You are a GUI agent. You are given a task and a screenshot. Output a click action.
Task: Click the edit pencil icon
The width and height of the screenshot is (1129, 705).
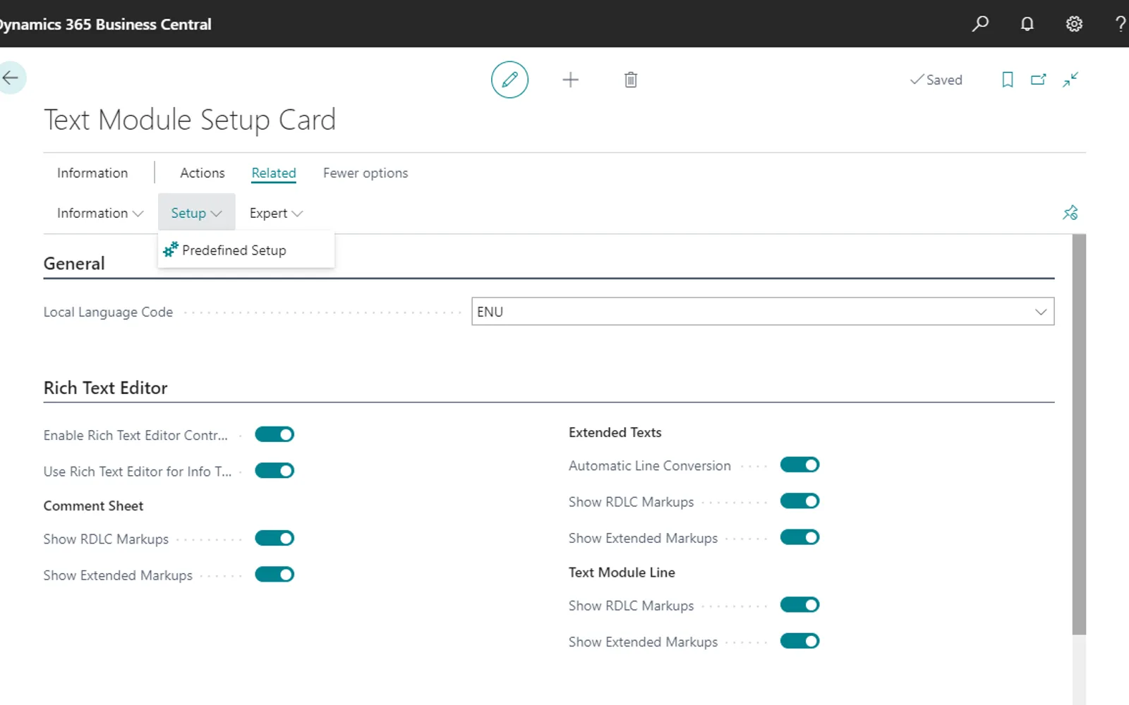tap(509, 80)
